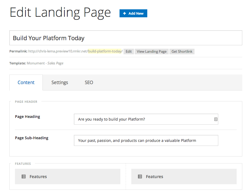246x193 pixels.
Task: Select the list icon on right Features widget
Action: click(x=140, y=176)
